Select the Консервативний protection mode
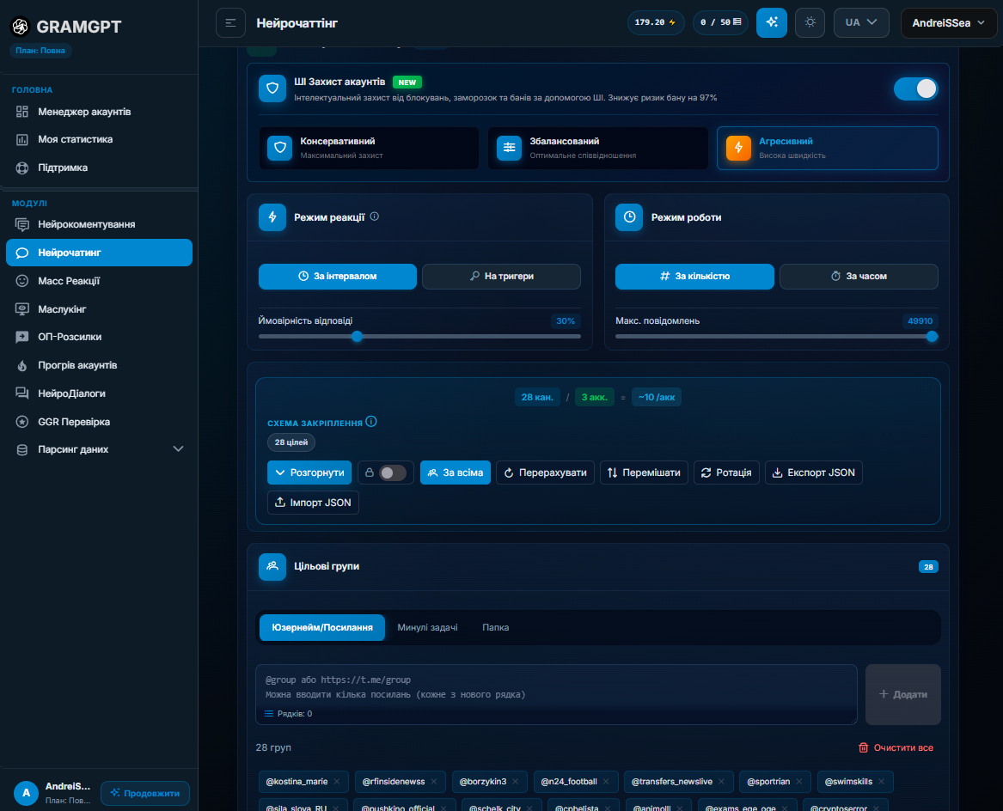Viewport: 1003px width, 811px height. (369, 148)
